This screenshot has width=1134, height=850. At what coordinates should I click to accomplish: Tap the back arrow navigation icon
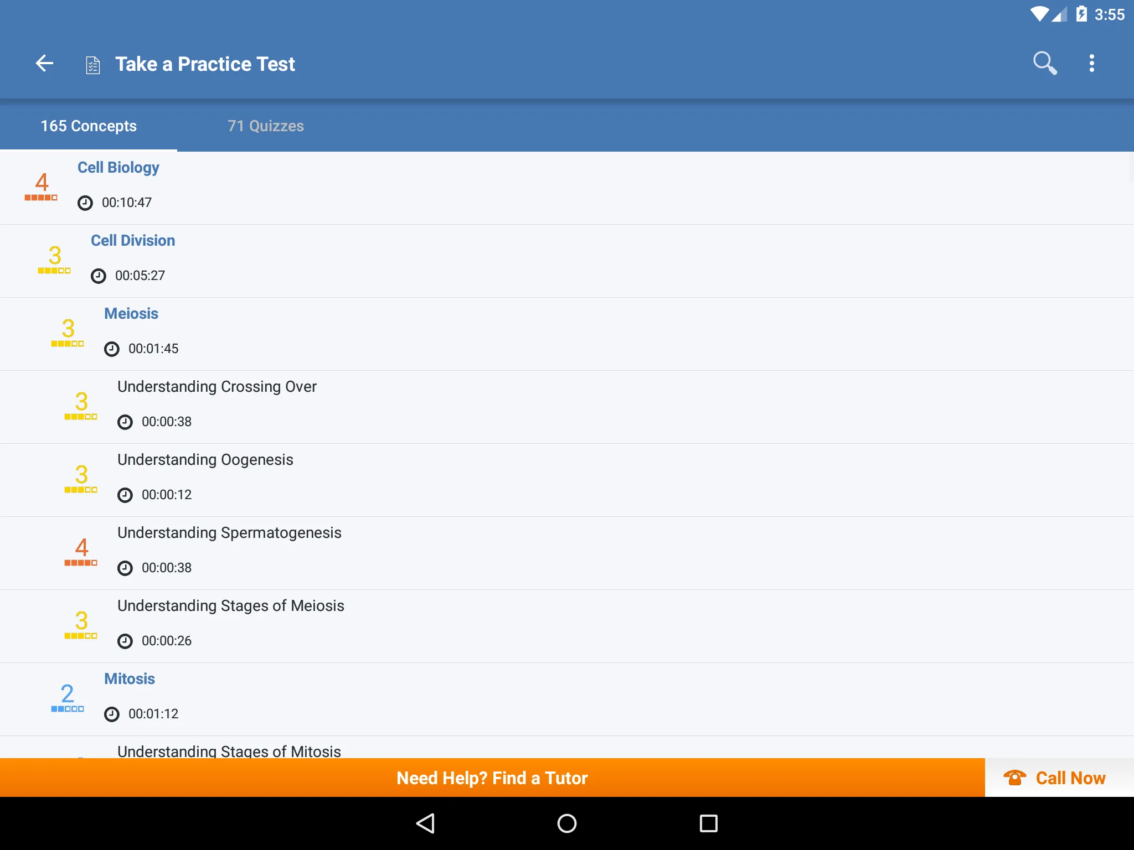pos(45,64)
